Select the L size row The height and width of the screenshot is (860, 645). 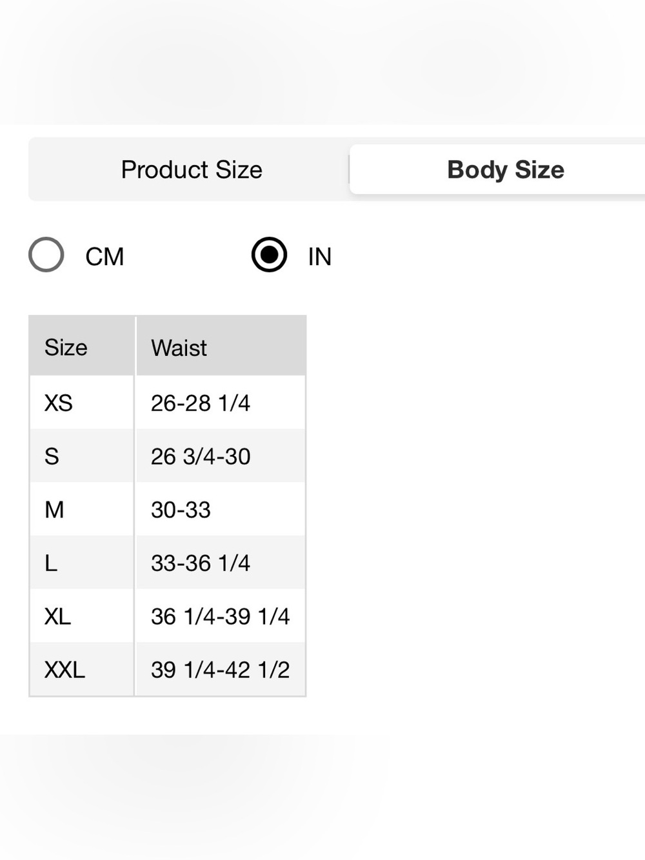click(x=168, y=563)
